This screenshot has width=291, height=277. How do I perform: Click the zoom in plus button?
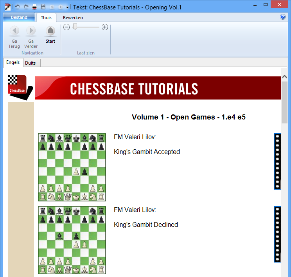[105, 27]
